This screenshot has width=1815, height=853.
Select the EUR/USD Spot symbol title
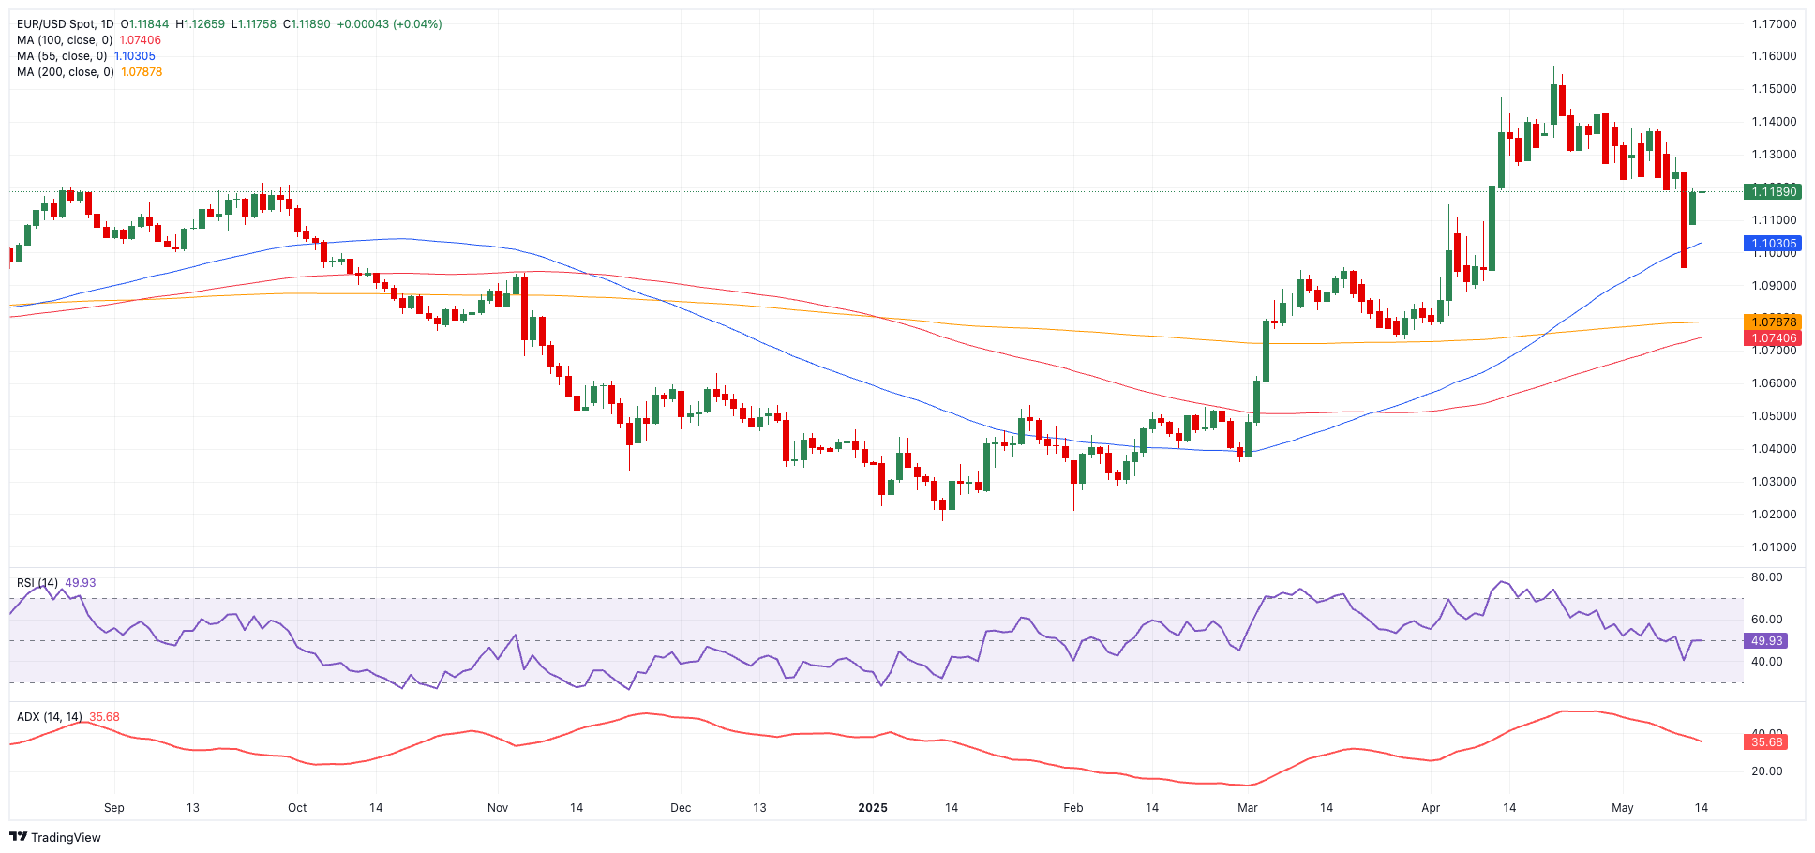(x=65, y=24)
